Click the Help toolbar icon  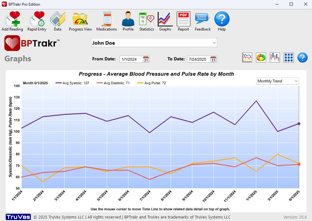[x=222, y=21]
